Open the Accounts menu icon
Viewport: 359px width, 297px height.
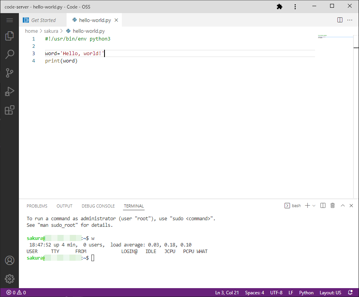(x=9, y=260)
